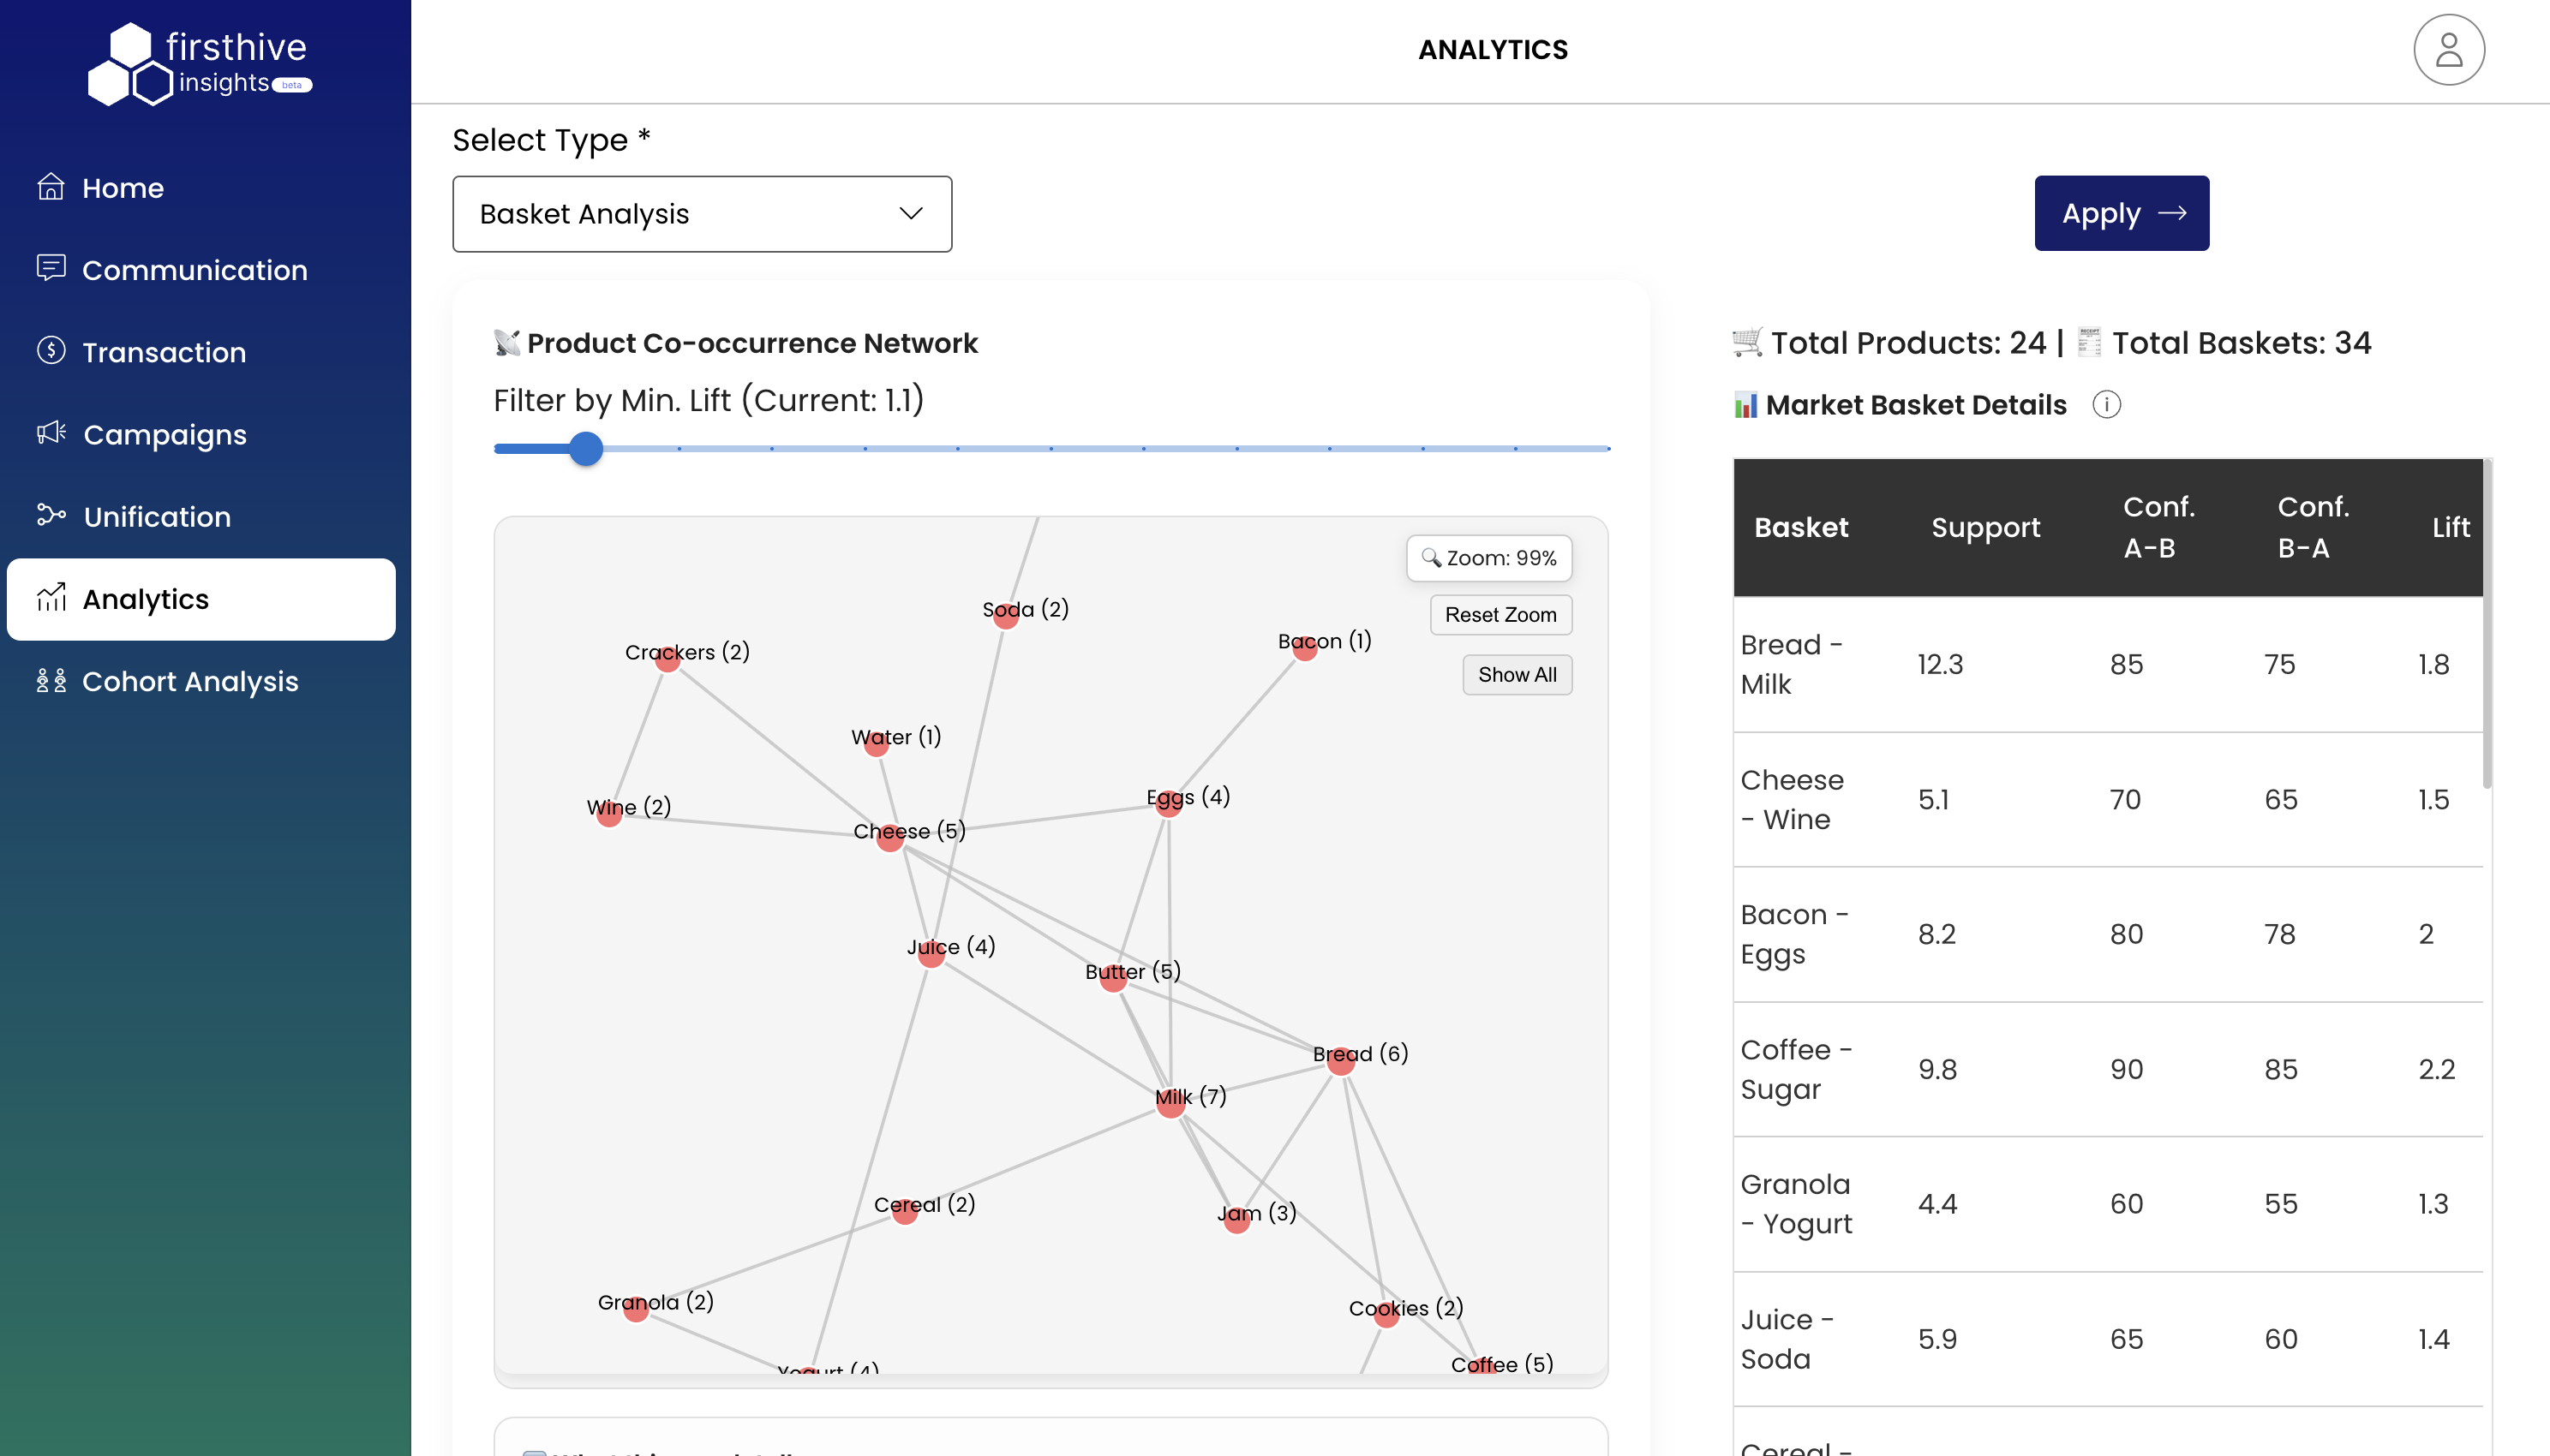The width and height of the screenshot is (2550, 1456).
Task: Click the Apply button
Action: click(x=2121, y=213)
